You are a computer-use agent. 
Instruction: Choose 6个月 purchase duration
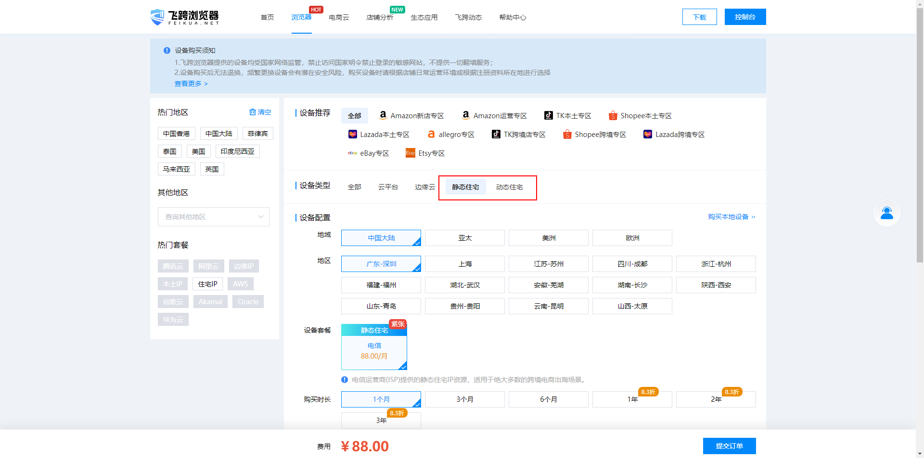[549, 399]
